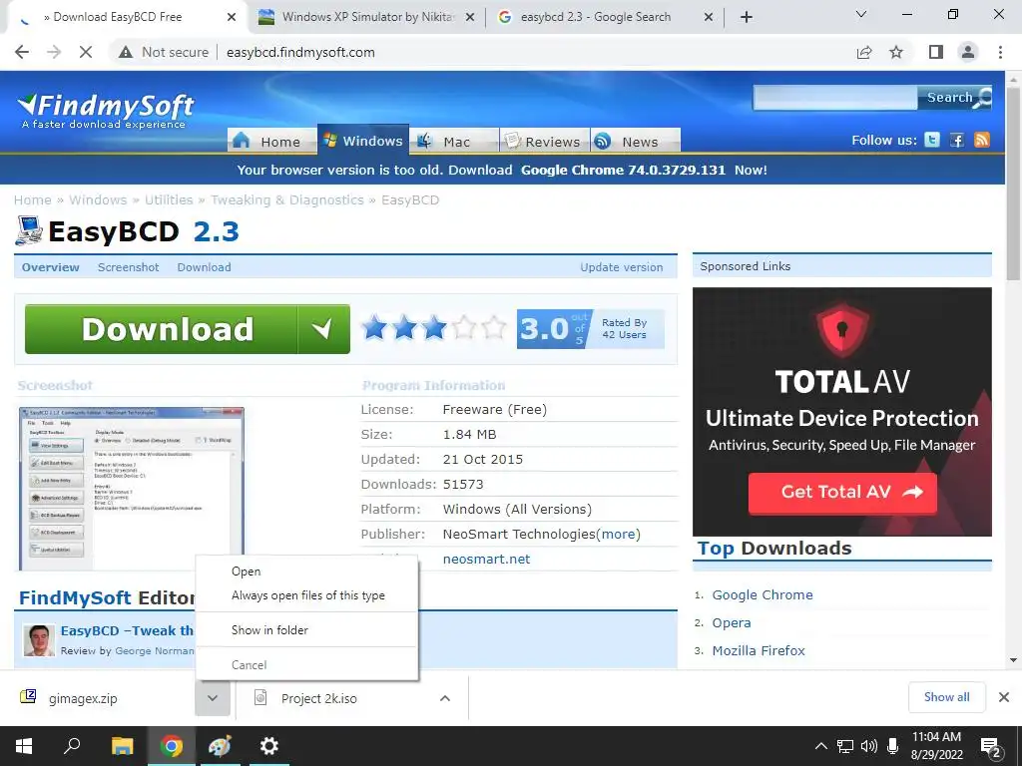
Task: Choose Cancel in download context menu
Action: pos(306,665)
